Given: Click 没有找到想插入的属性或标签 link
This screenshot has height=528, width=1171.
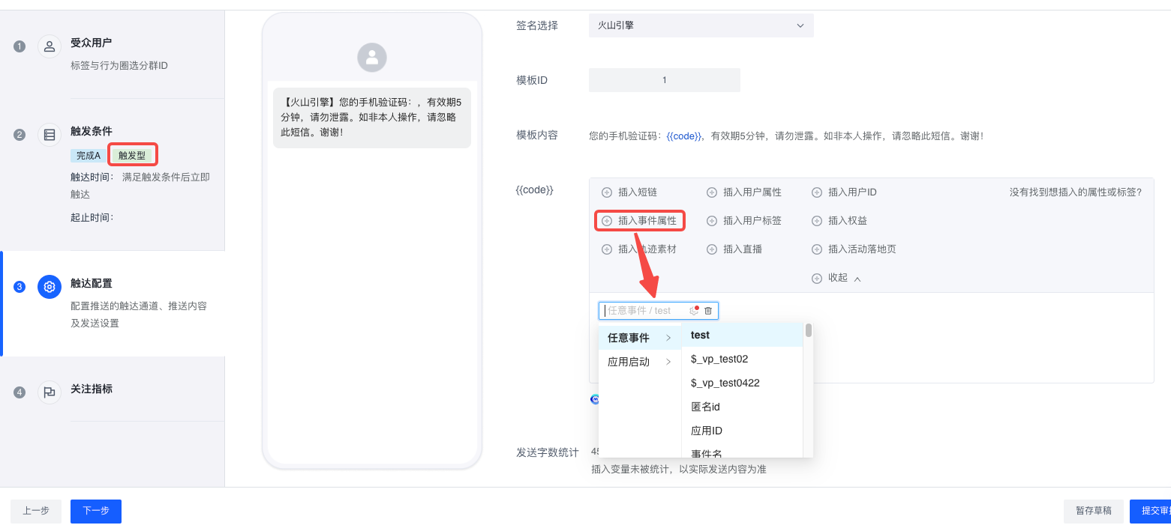Looking at the screenshot, I should pos(1075,192).
